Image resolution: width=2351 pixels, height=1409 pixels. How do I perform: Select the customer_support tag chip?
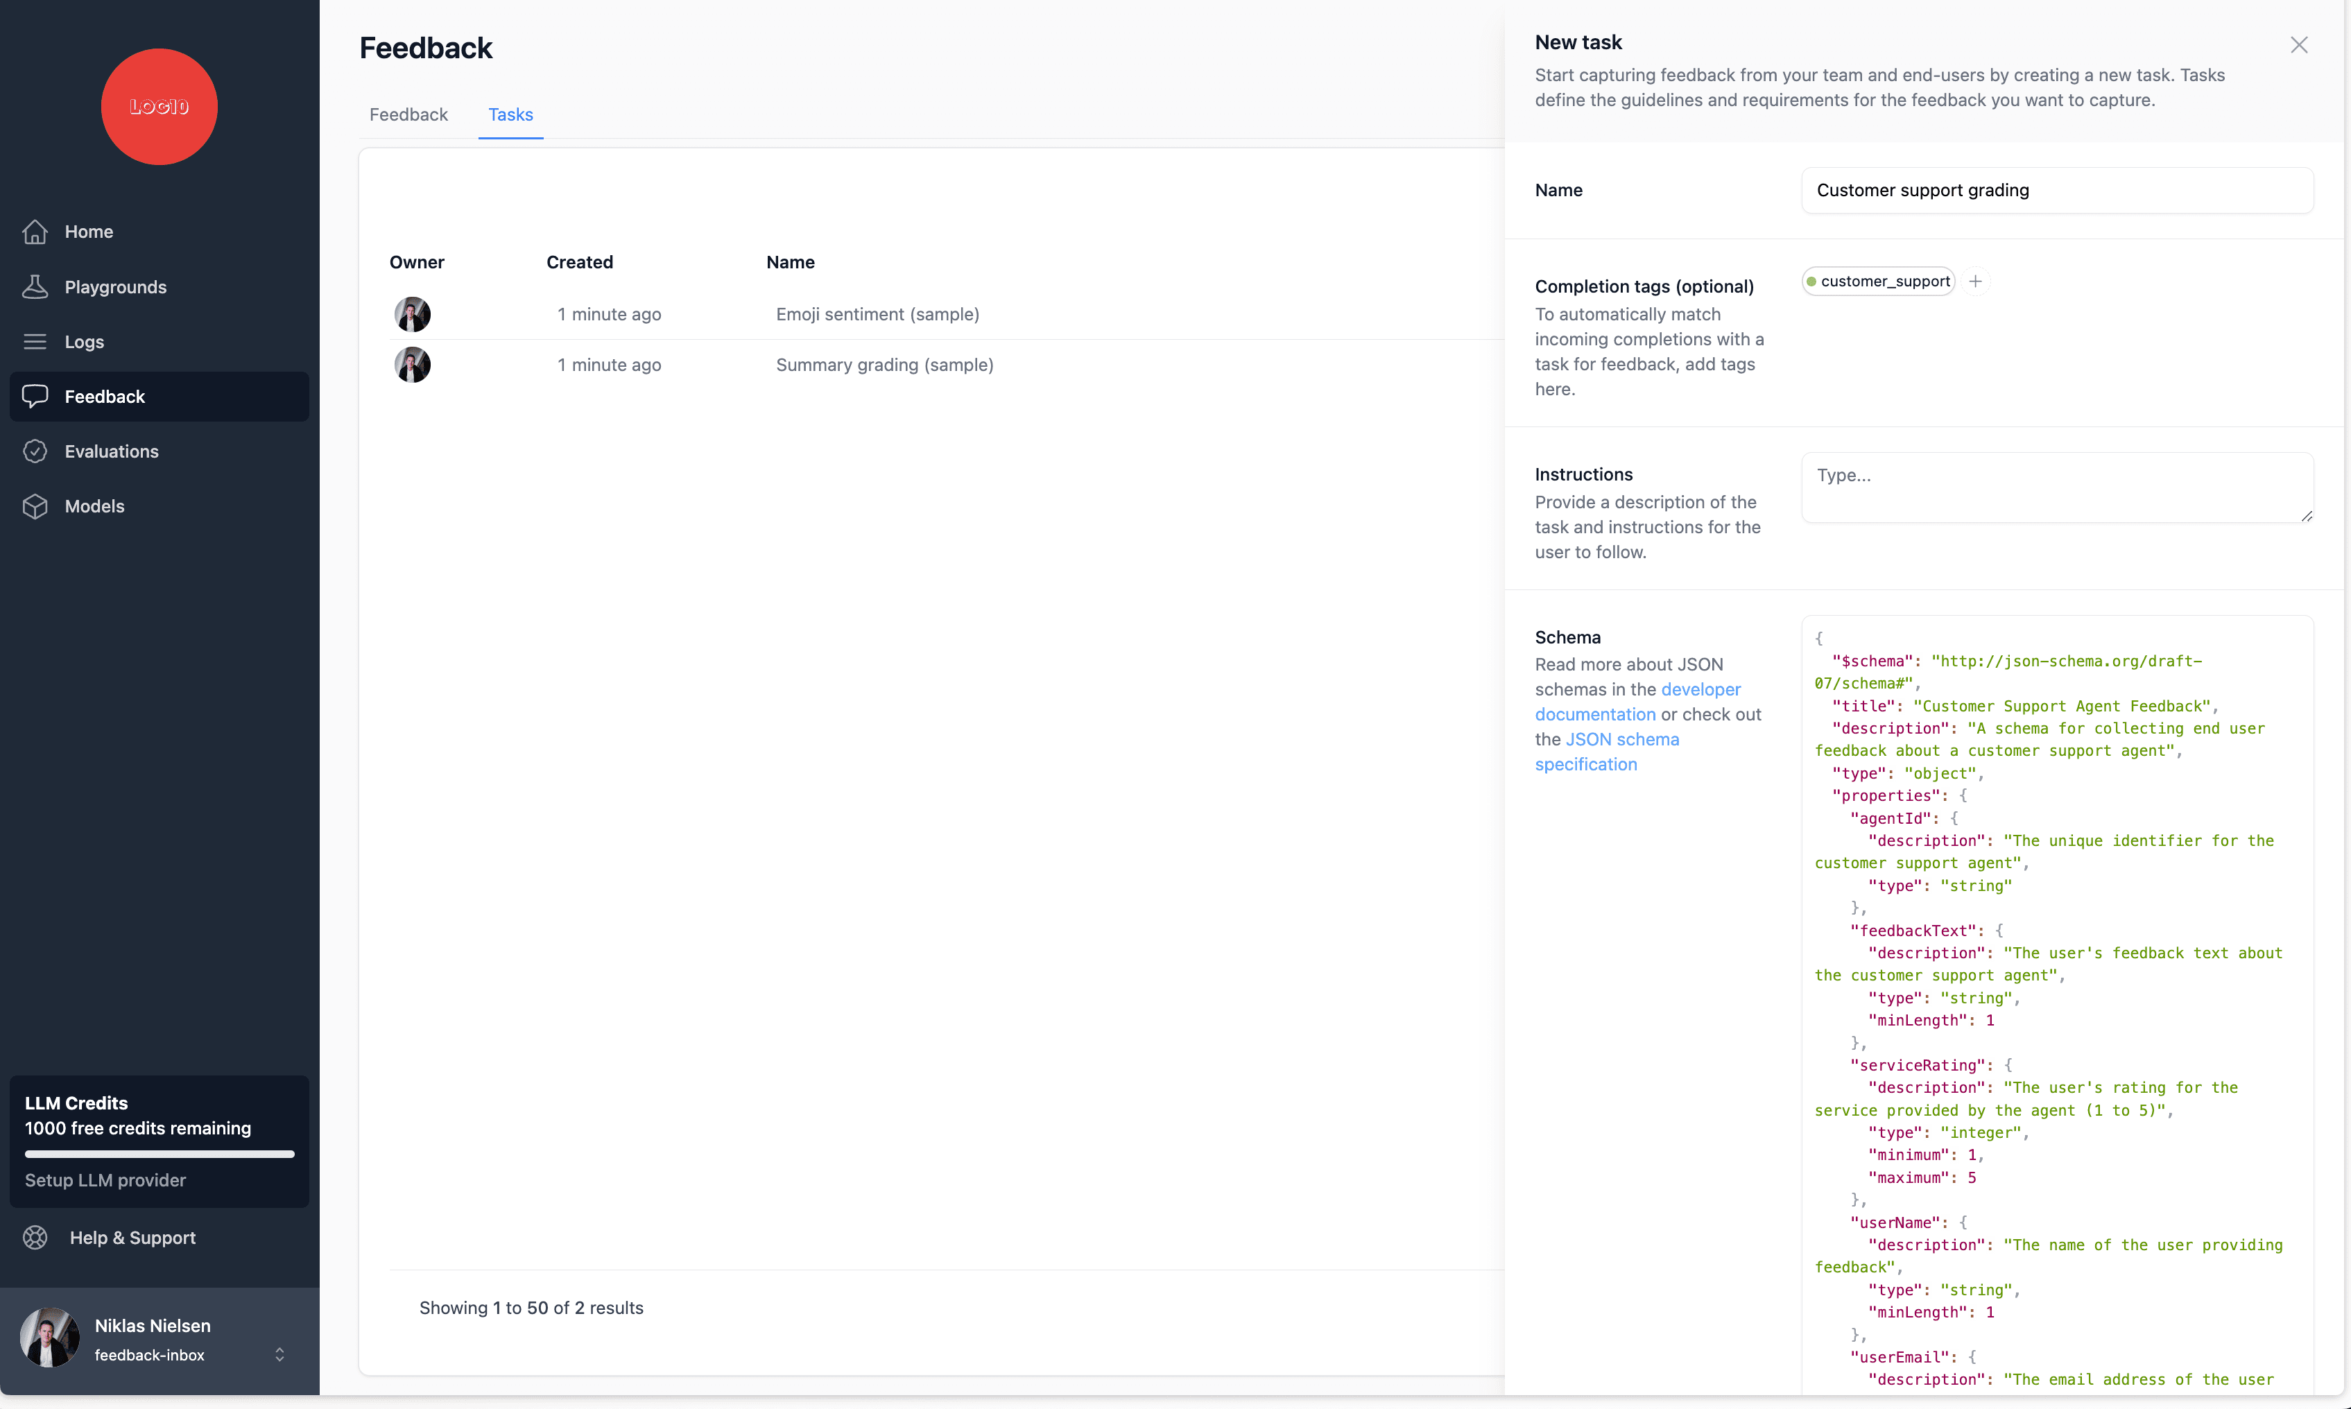[x=1877, y=281]
